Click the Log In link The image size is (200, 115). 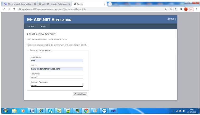pyautogui.click(x=171, y=19)
